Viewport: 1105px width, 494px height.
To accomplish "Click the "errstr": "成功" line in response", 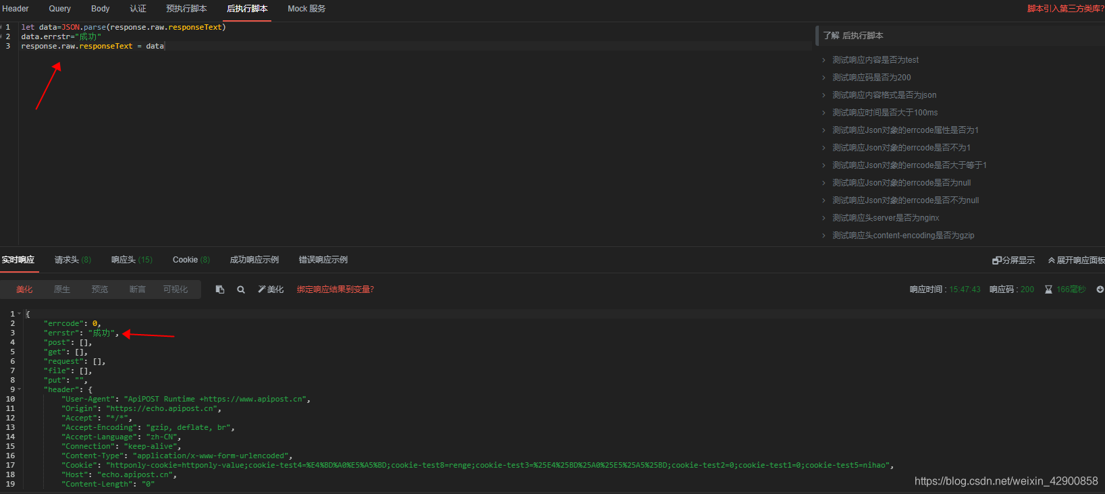I will 81,333.
